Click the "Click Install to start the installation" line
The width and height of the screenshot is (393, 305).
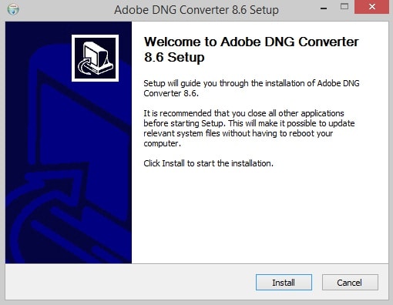point(208,163)
